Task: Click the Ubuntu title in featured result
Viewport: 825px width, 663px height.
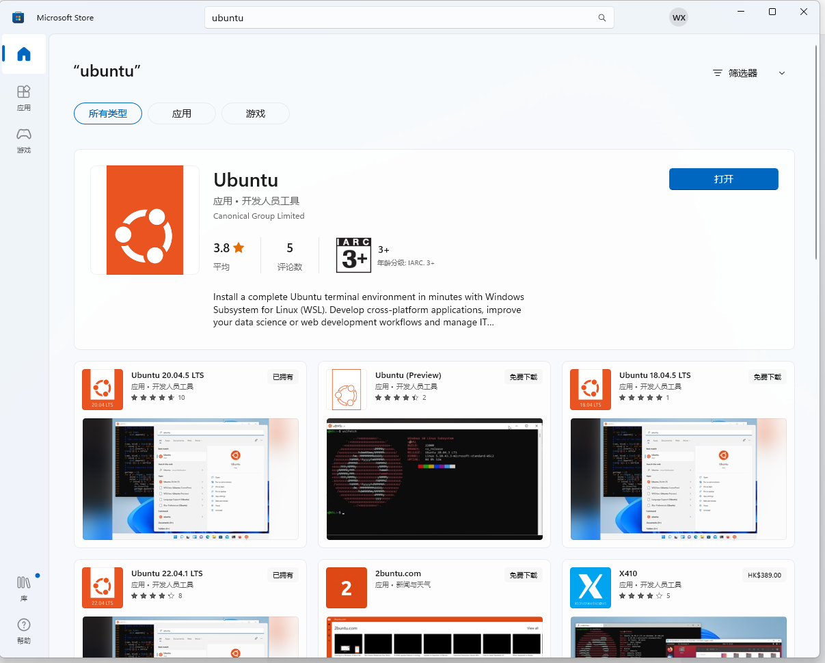Action: click(x=246, y=180)
